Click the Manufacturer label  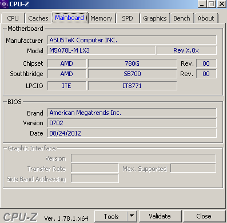(x=25, y=41)
